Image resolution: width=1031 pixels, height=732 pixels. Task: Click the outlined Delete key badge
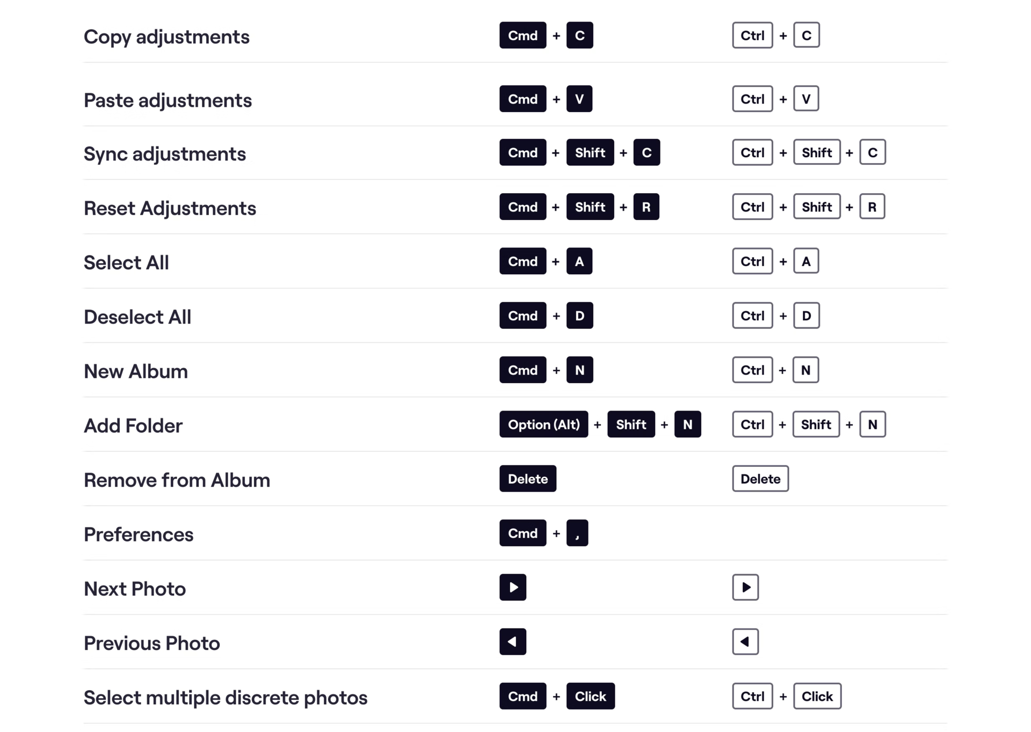click(x=760, y=479)
